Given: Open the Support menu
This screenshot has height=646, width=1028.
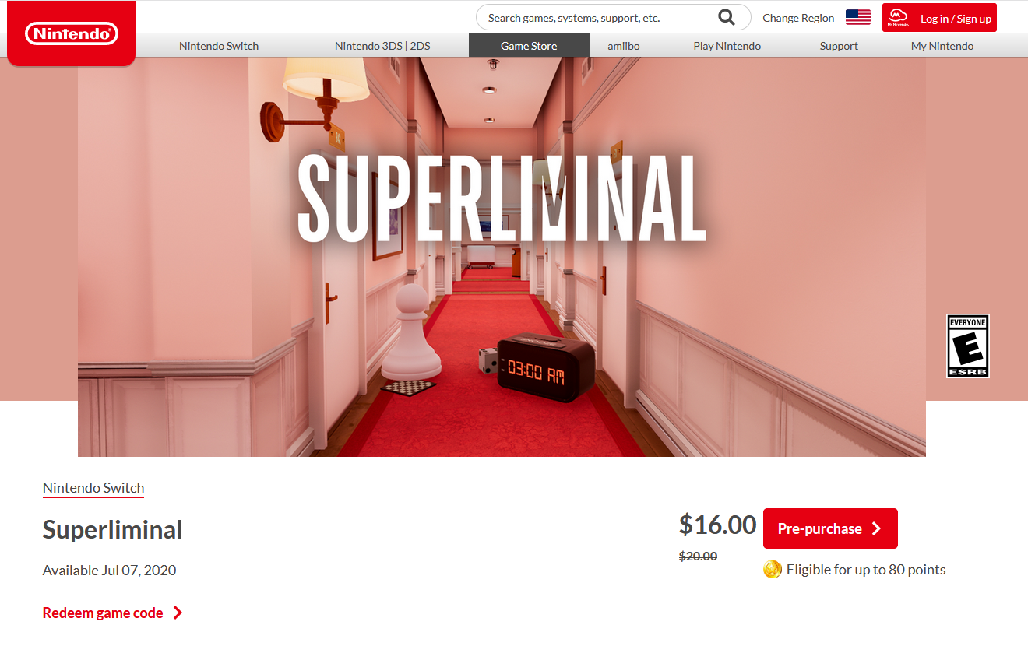Looking at the screenshot, I should coord(839,46).
